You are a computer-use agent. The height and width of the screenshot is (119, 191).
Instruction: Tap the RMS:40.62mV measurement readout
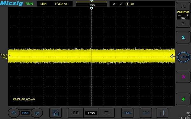coord(24,99)
